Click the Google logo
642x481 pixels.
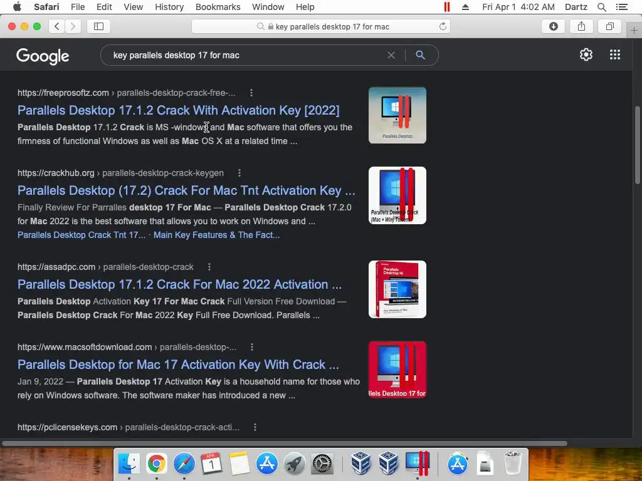tap(43, 56)
